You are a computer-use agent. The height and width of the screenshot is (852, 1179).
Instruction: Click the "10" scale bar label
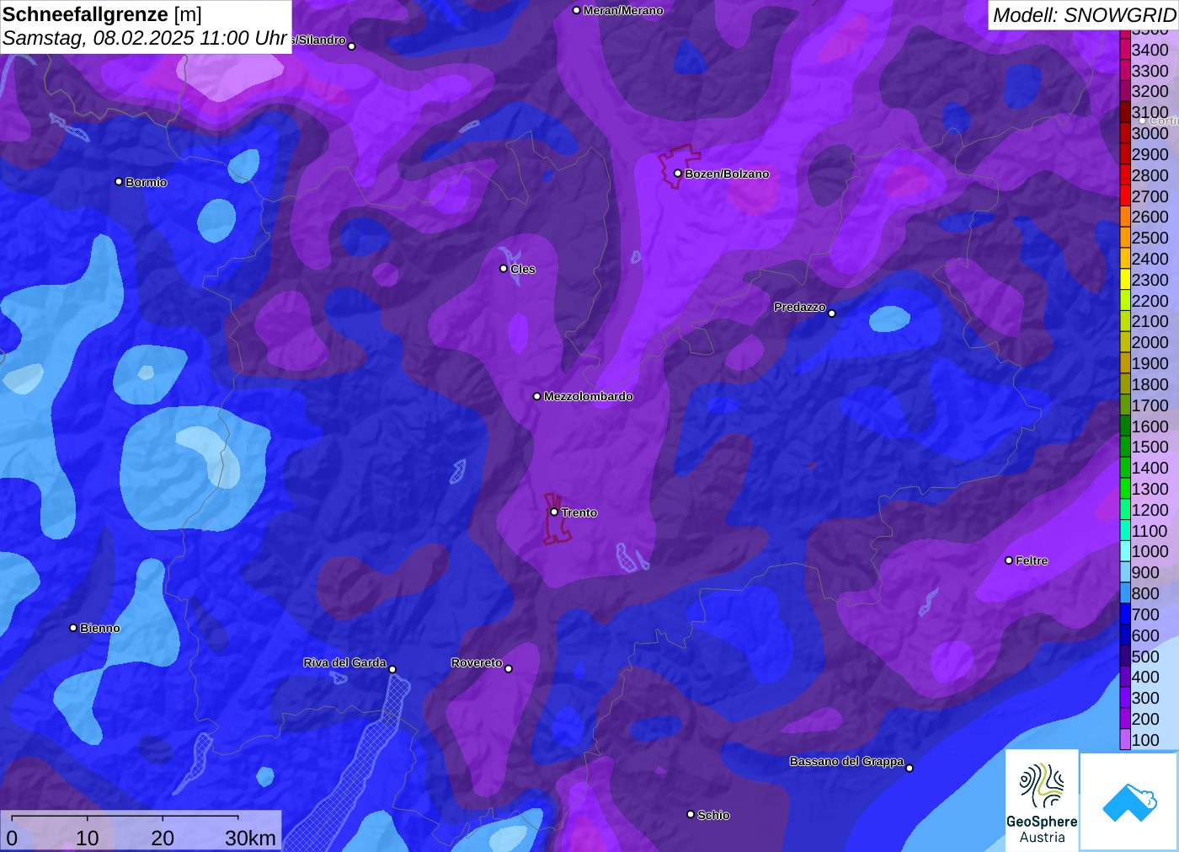coord(88,838)
